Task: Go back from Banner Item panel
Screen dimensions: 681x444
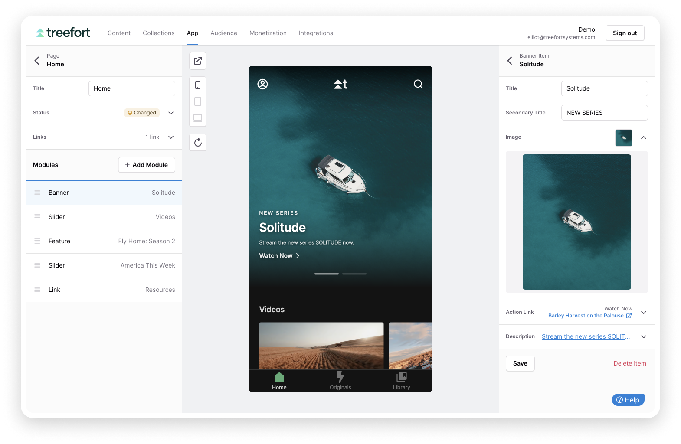Action: point(510,60)
